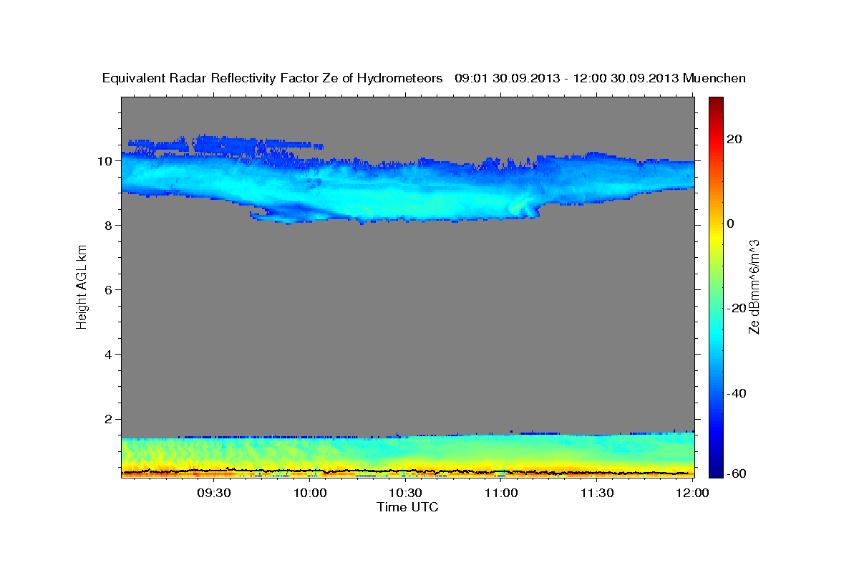Click the date range text '09:01 30.09.2013 - 12:00 30.09.2013 Muenchen'
Screen dimensions: 859x573
point(600,78)
